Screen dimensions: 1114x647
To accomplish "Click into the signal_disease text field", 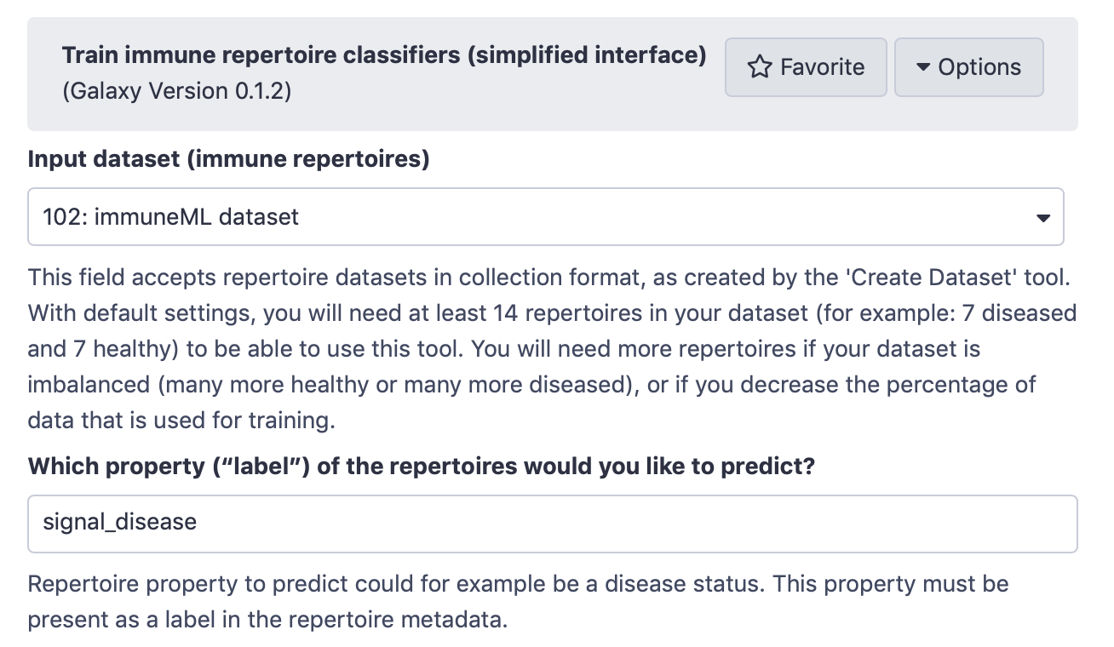I will point(552,524).
